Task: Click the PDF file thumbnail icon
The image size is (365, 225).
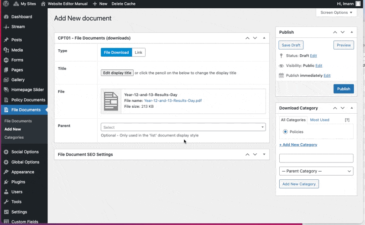Action: click(x=111, y=101)
